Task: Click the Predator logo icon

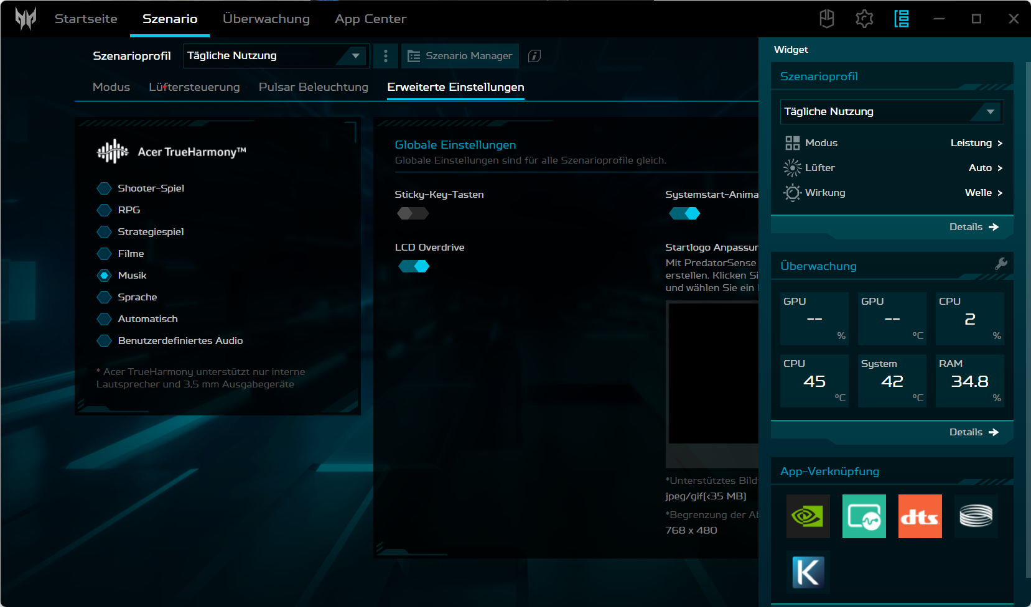Action: coord(26,19)
